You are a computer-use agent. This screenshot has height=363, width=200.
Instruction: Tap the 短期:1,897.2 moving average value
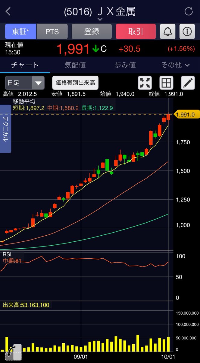coord(29,108)
